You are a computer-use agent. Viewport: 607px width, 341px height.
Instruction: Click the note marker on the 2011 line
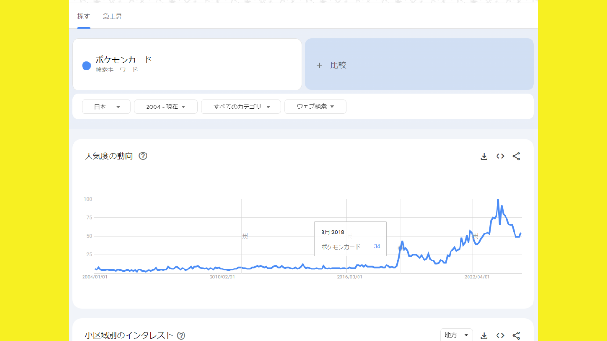[245, 236]
